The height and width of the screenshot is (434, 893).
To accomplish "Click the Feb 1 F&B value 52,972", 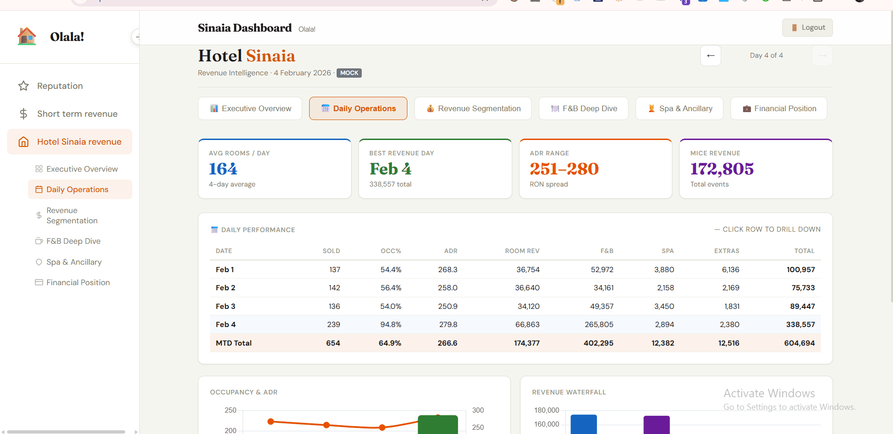I will tap(602, 269).
